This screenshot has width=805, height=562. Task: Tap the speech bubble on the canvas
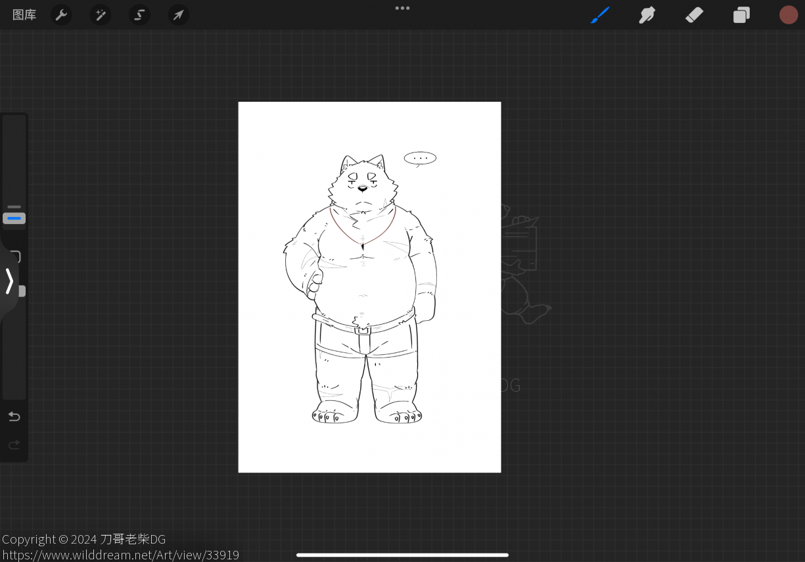tap(420, 158)
